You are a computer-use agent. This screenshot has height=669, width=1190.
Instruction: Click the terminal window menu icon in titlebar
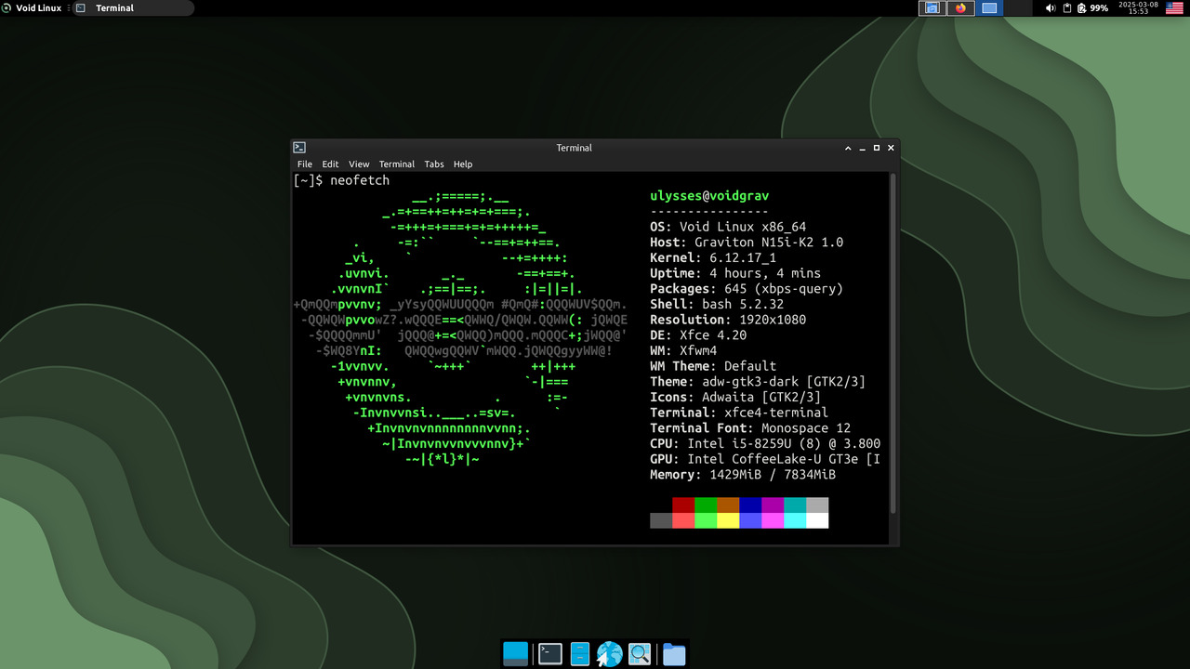tap(299, 148)
